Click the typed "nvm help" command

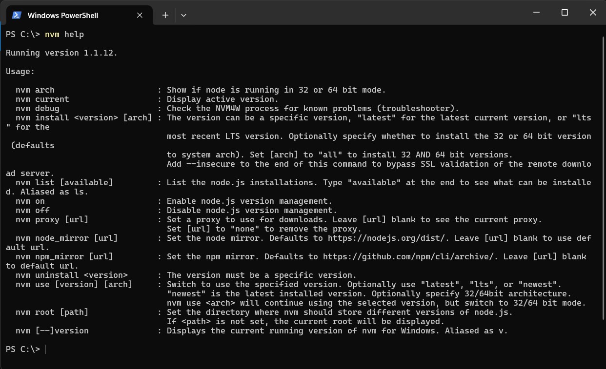(64, 35)
